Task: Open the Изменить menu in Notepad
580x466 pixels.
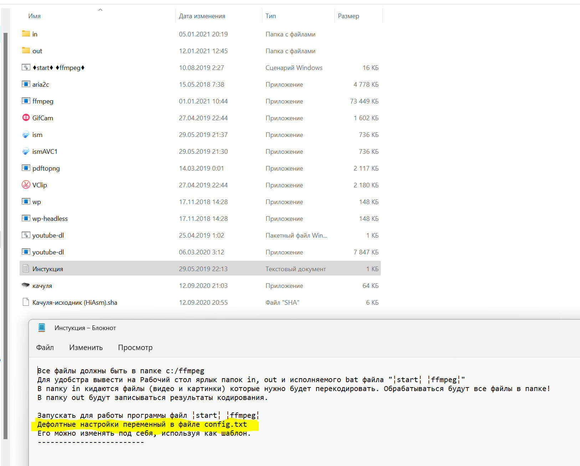Action: (86, 348)
